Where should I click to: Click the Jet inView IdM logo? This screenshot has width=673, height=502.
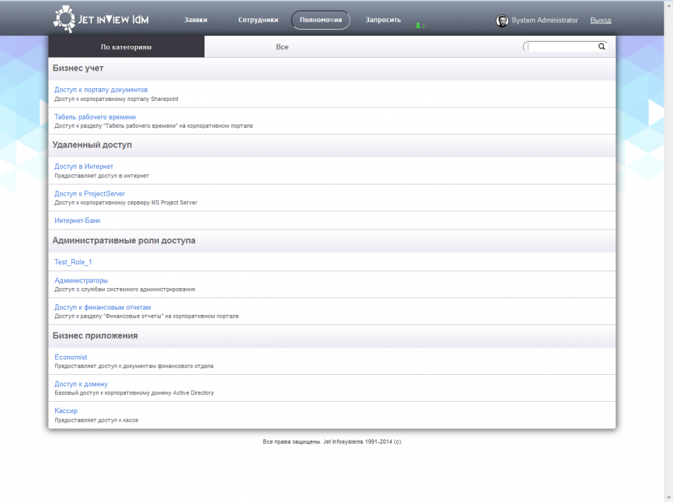(x=101, y=20)
